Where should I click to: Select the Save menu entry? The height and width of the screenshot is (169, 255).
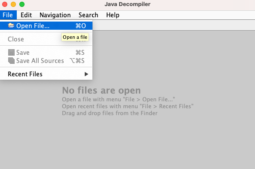pyautogui.click(x=46, y=53)
